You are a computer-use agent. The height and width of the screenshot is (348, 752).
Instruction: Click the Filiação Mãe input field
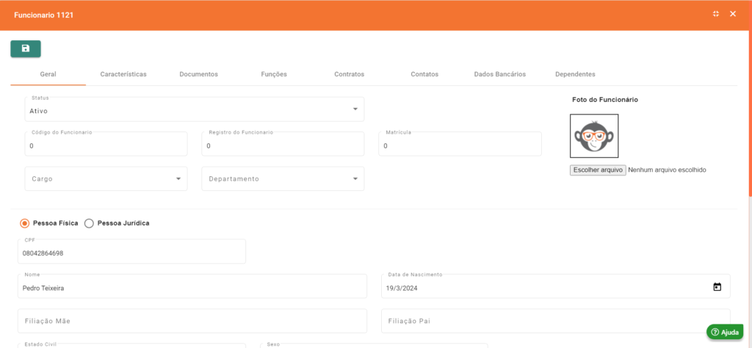(192, 321)
